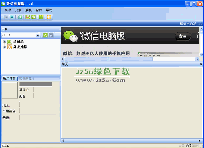Click the 大写 indicator in status bar
The width and height of the screenshot is (204, 148).
point(182,146)
